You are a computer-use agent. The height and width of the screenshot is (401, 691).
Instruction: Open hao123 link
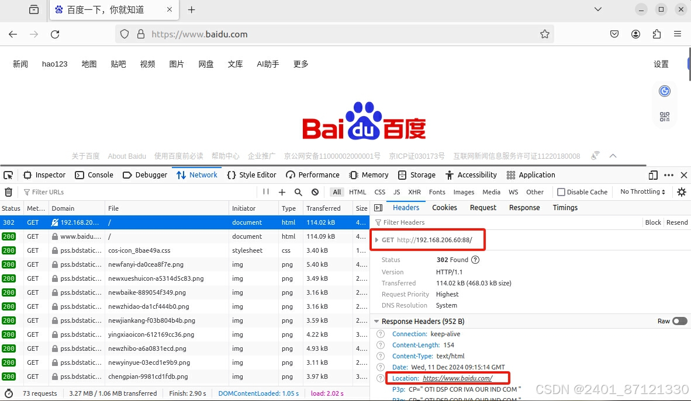54,64
